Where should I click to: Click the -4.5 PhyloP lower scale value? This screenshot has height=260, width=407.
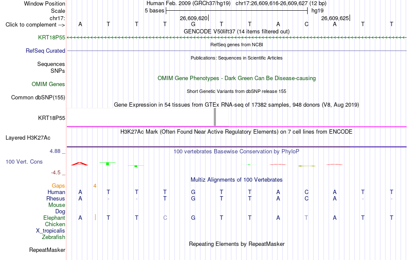coord(56,173)
